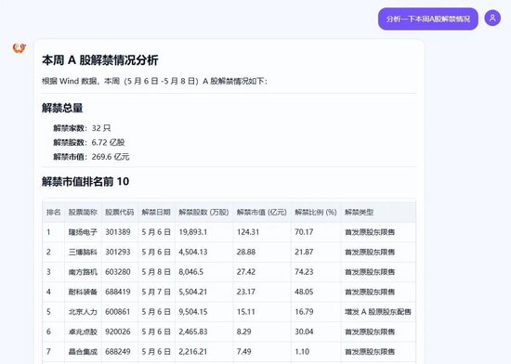Click stock code 301293

118,252
